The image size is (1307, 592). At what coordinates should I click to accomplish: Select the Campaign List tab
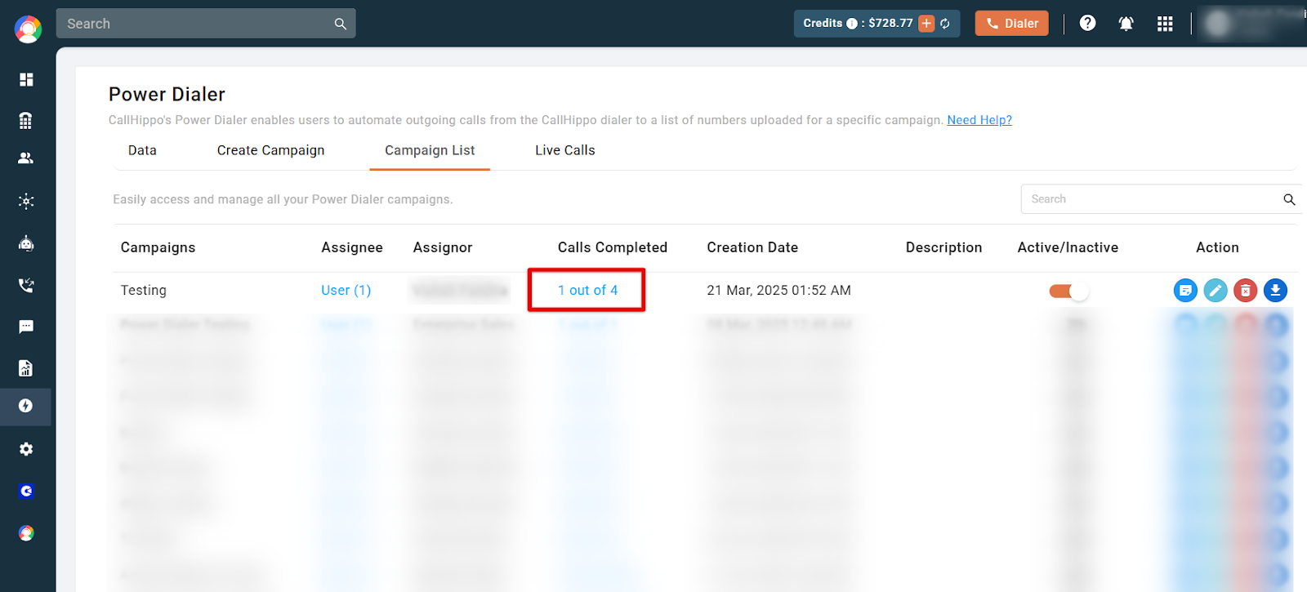point(430,150)
